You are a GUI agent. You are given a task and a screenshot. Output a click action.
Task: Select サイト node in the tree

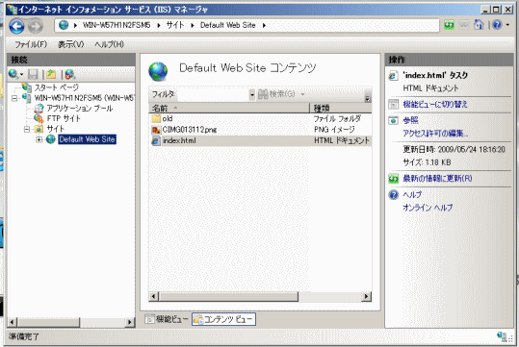55,129
